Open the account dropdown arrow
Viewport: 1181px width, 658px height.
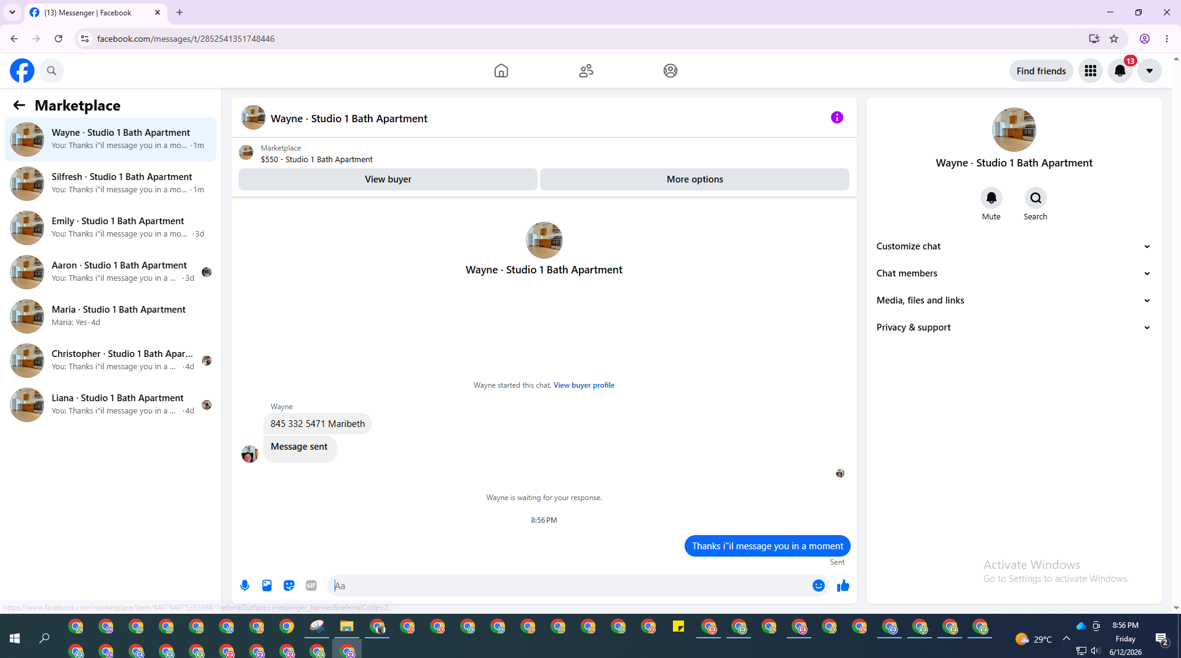coord(1149,71)
